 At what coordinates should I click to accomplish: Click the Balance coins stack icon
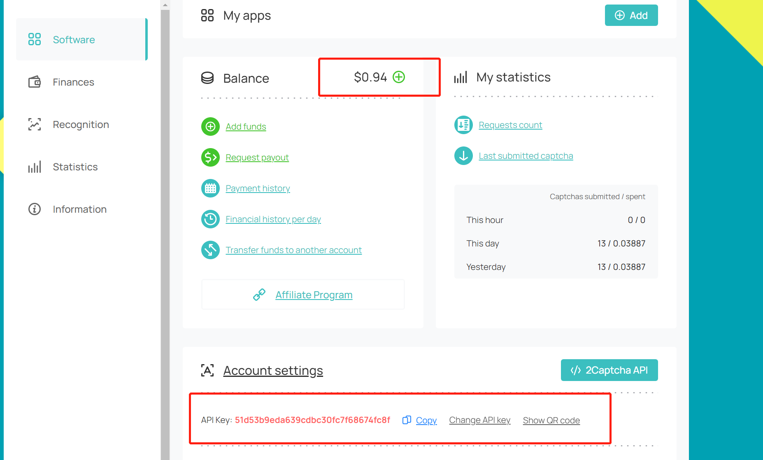tap(207, 78)
